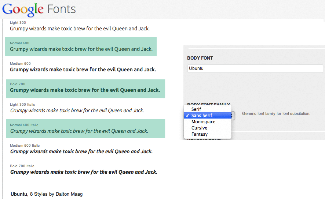Click the generic font family help text
Screen dimensions: 325x199
(x=276, y=113)
